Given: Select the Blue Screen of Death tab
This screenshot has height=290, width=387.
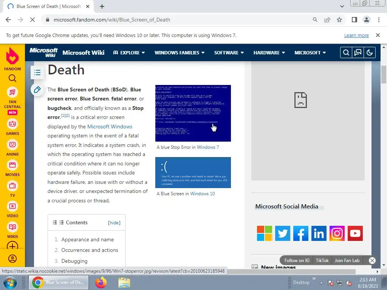Looking at the screenshot, I should point(48,6).
